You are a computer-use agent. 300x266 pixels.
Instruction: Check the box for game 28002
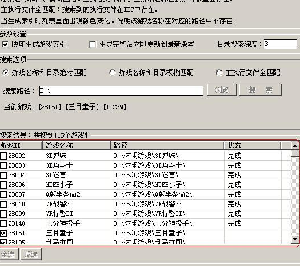click(x=3, y=156)
